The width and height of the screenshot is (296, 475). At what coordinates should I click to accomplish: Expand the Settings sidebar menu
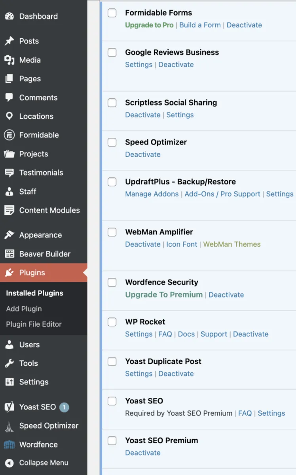click(34, 382)
